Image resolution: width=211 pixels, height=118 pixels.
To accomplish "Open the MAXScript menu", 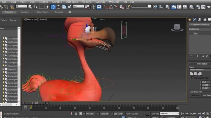I will coord(114,2).
